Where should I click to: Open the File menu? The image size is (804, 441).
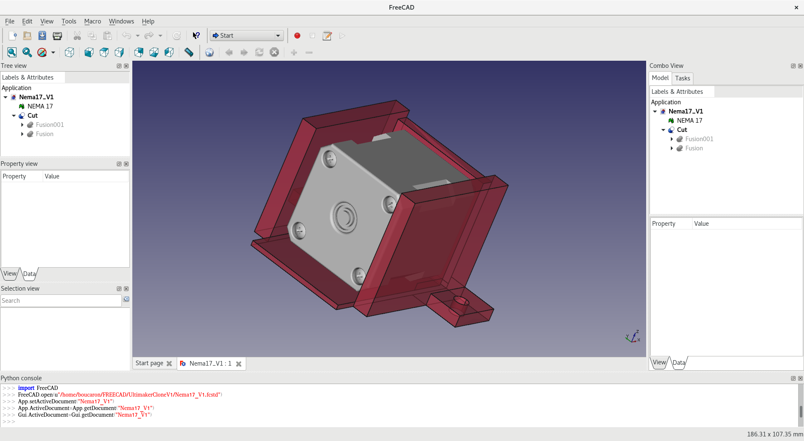[10, 21]
